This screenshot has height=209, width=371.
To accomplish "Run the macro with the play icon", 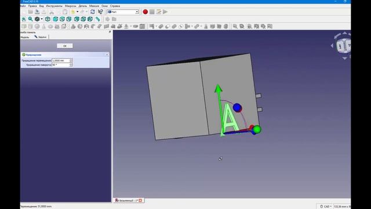I will coord(165,12).
